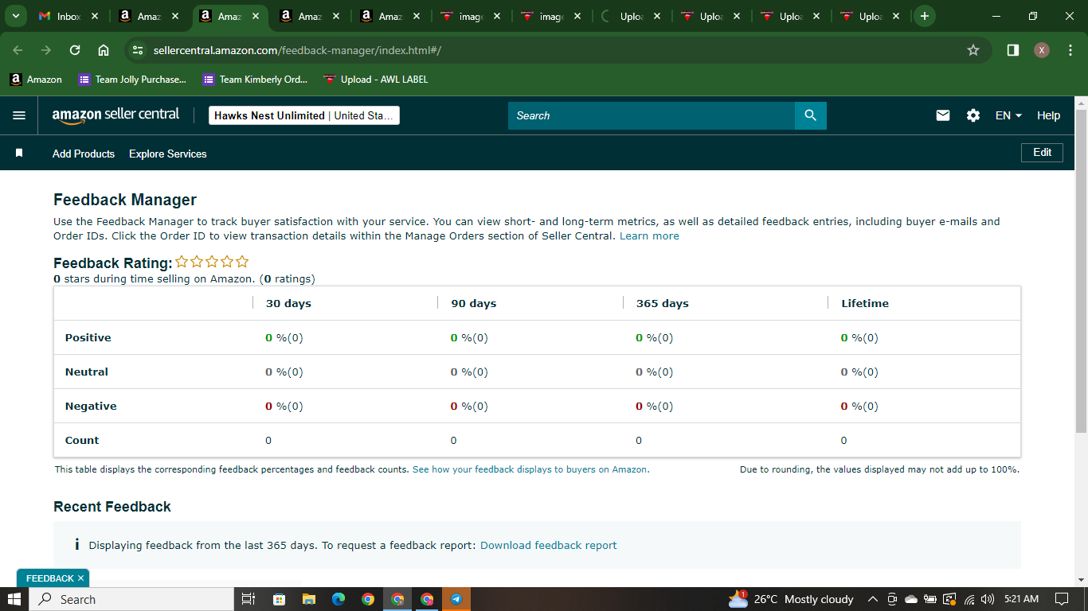Open Team Kimberly Ord bookmark
The width and height of the screenshot is (1088, 611).
click(255, 80)
